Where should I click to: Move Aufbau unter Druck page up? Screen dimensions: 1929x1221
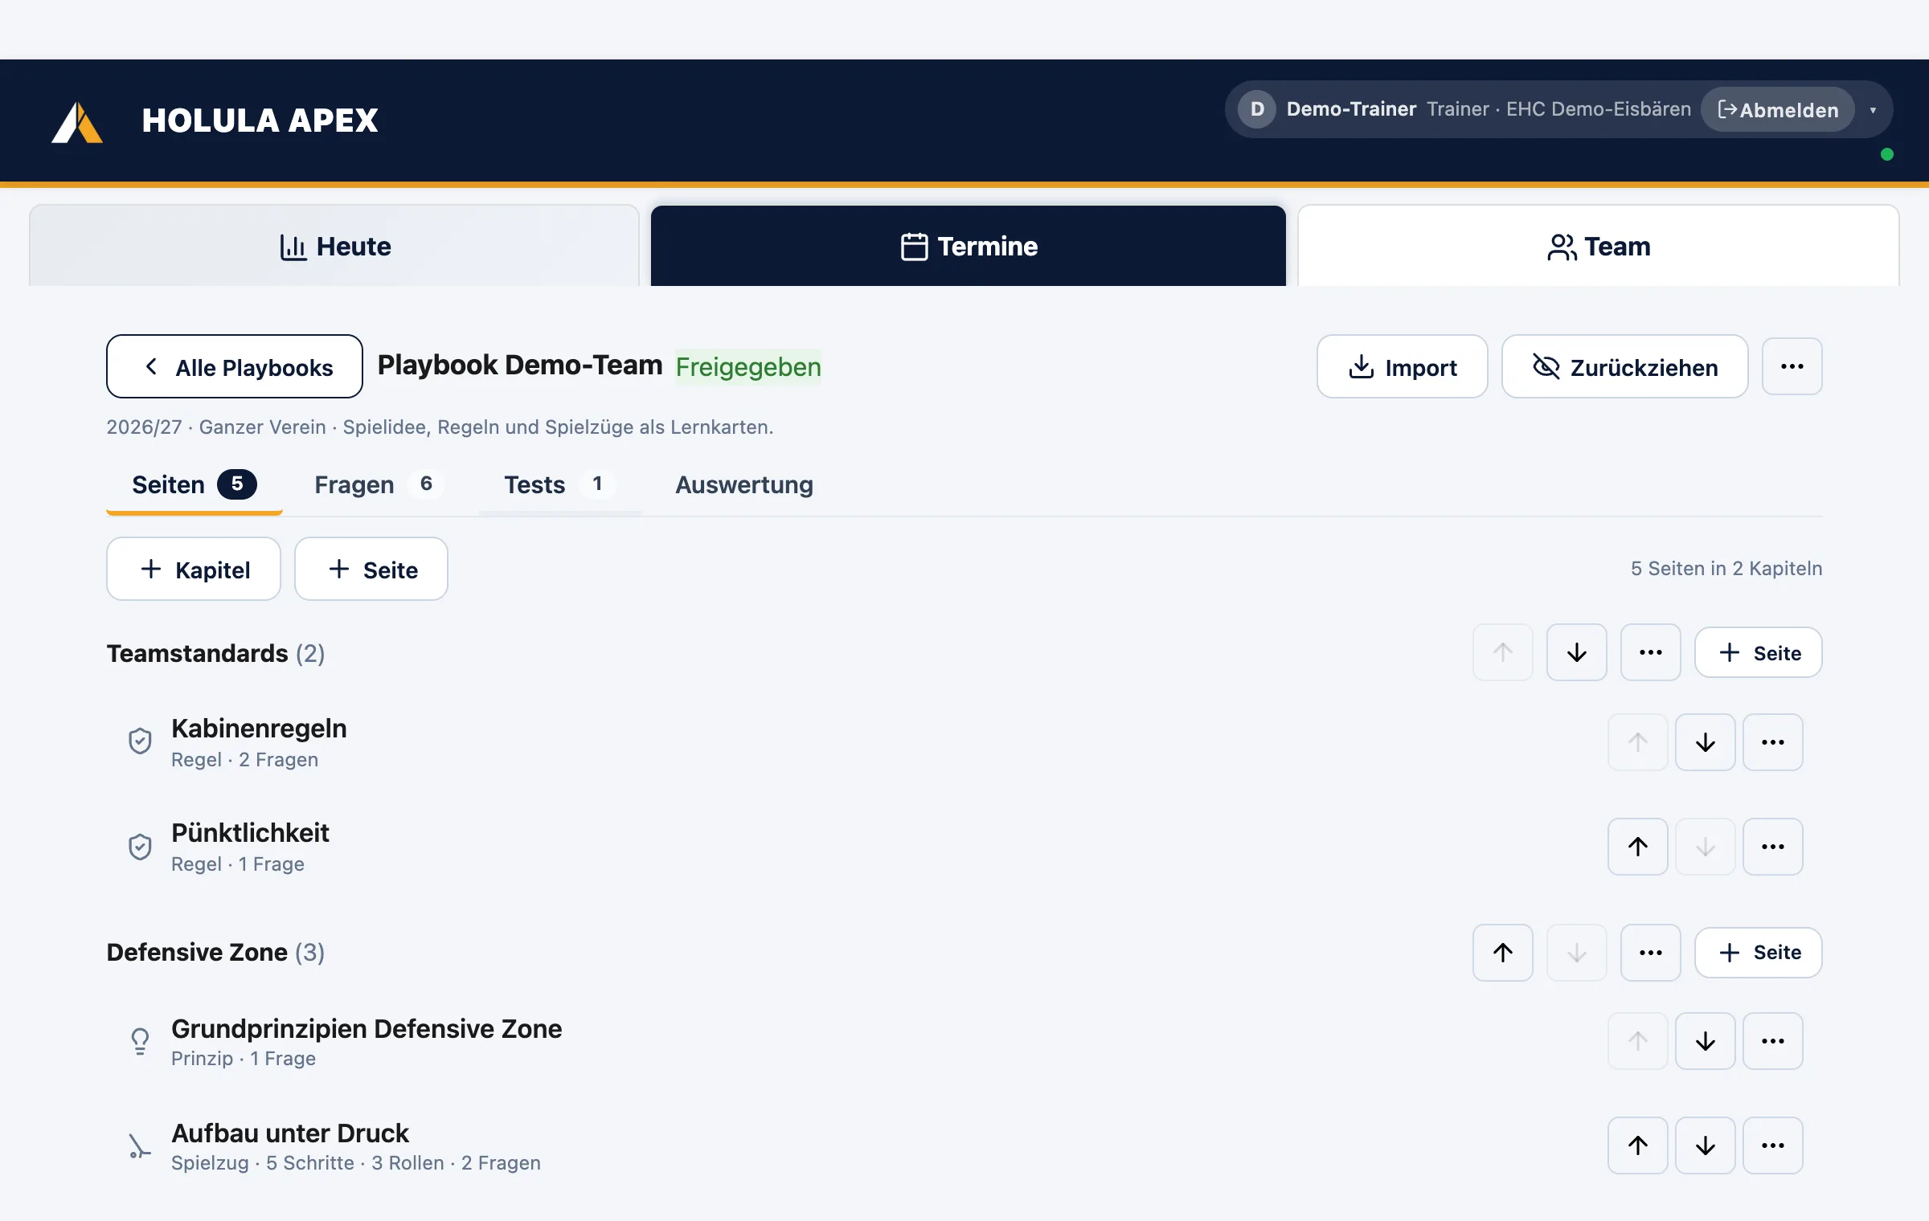click(1637, 1145)
